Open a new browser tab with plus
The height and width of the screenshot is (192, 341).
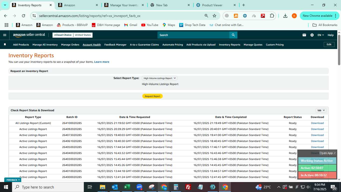pos(244,5)
